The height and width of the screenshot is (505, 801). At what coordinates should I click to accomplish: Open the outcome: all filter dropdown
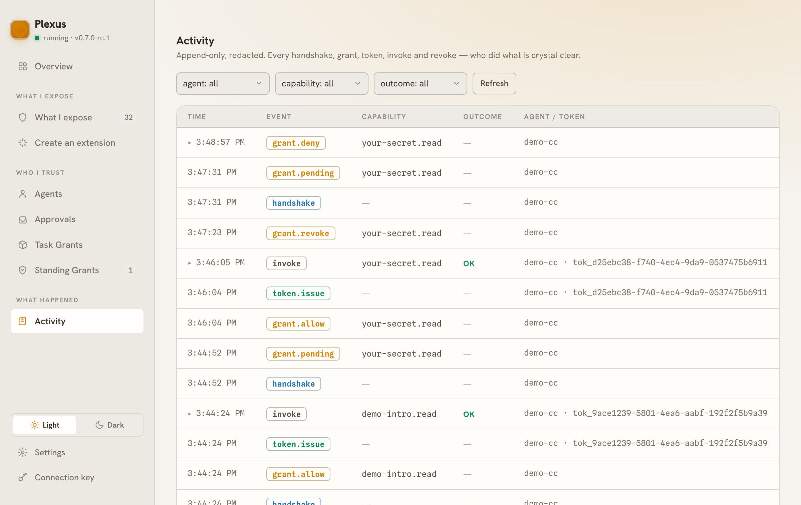(421, 84)
